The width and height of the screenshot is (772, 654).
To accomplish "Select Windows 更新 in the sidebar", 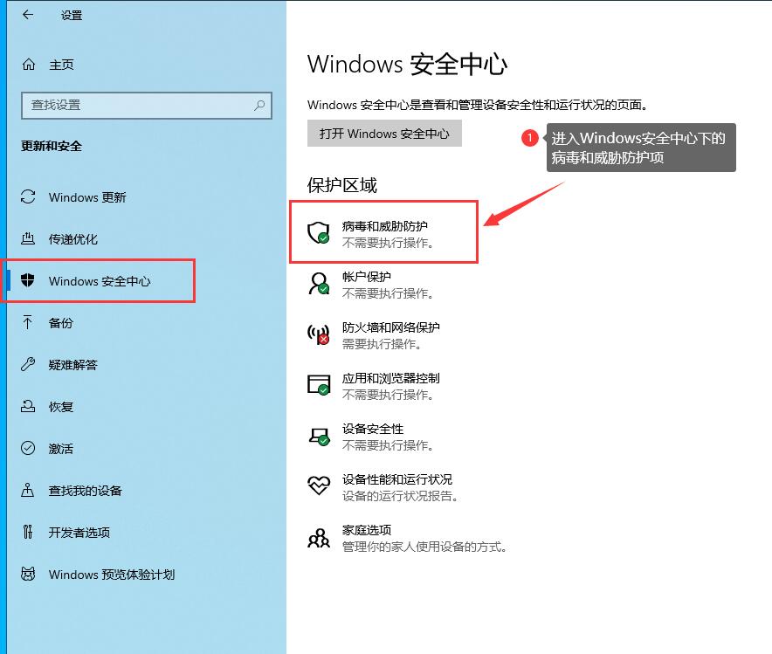I will (x=87, y=197).
